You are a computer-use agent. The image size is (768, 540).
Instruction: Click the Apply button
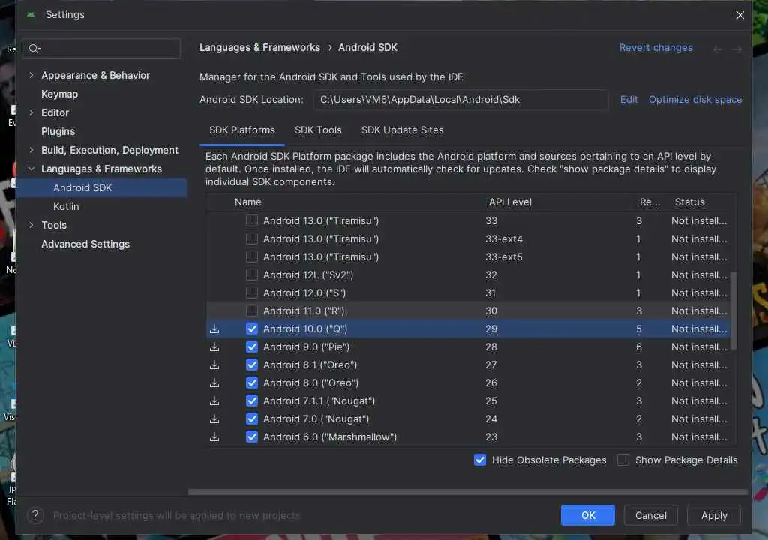coord(714,515)
